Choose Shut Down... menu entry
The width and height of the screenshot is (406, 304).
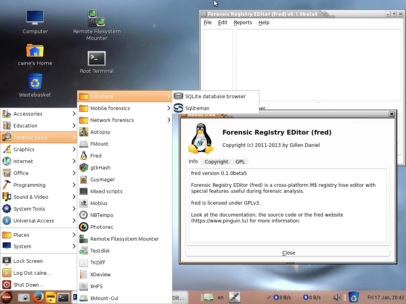tap(39, 285)
